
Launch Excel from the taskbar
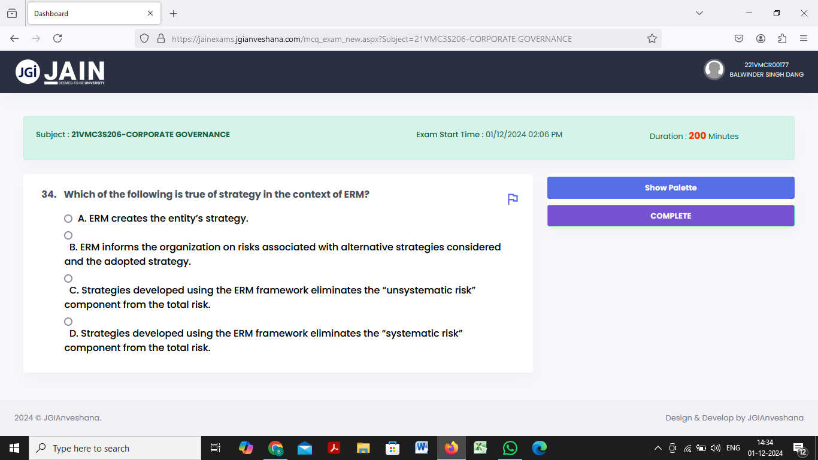[x=480, y=447]
